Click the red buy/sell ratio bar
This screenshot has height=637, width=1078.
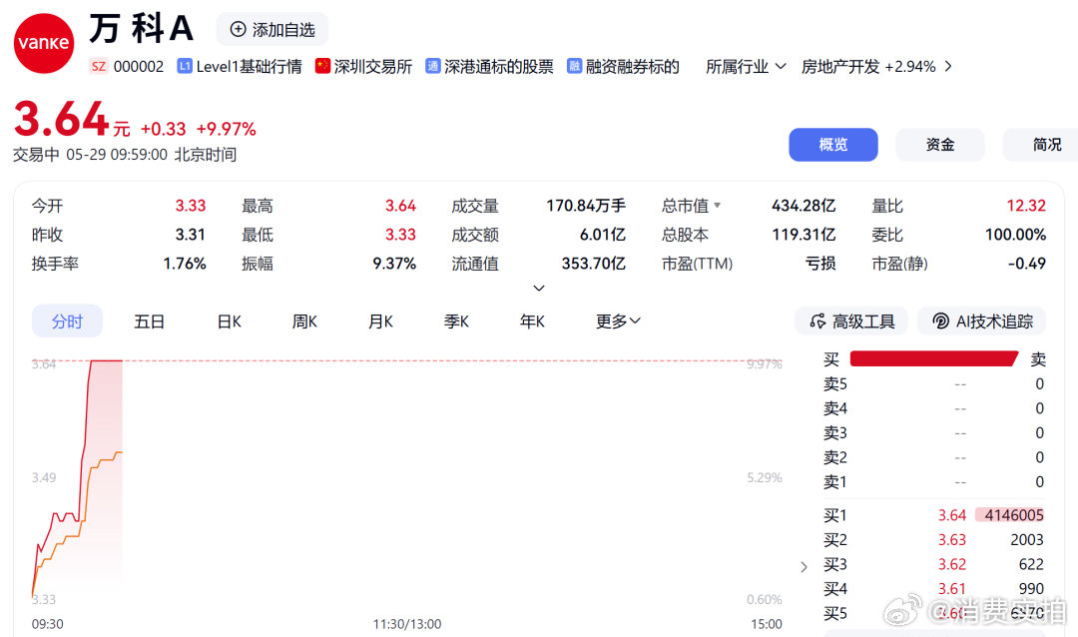point(933,358)
